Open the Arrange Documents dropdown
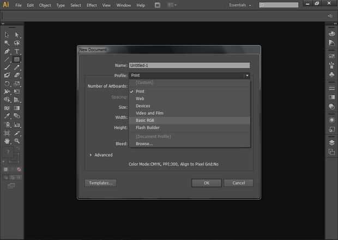Image resolution: width=338 pixels, height=240 pixels. click(172, 5)
